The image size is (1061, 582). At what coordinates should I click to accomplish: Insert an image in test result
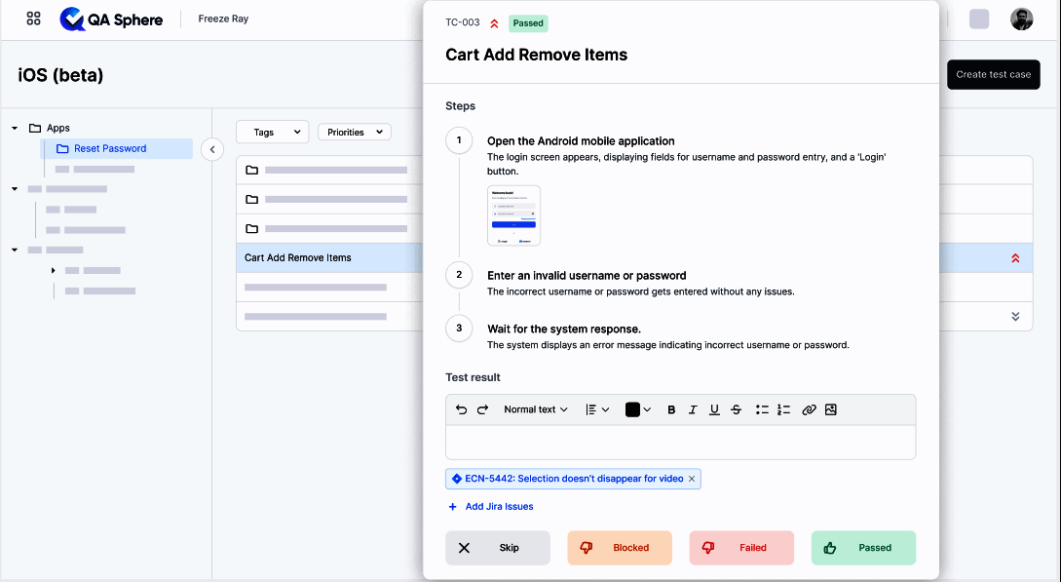coord(831,410)
